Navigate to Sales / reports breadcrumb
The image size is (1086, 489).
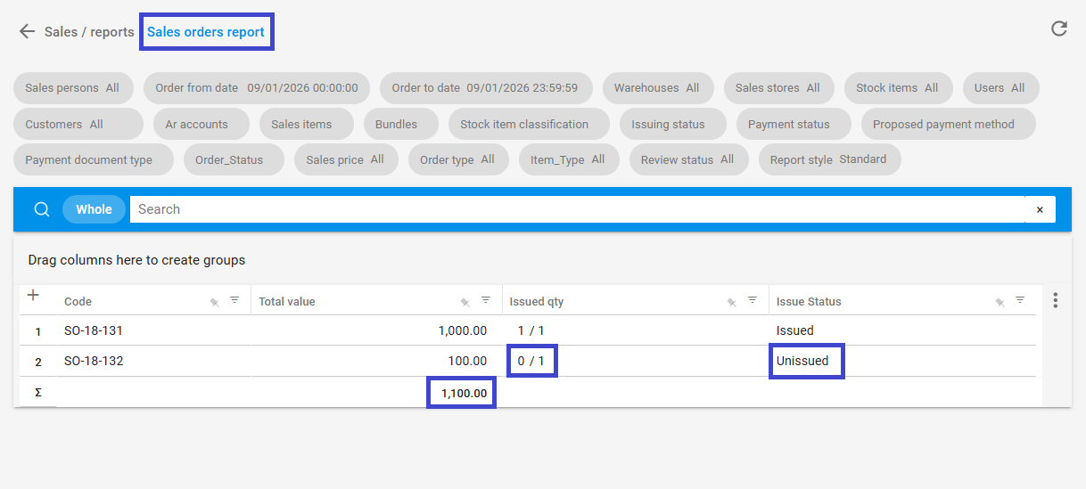point(89,32)
